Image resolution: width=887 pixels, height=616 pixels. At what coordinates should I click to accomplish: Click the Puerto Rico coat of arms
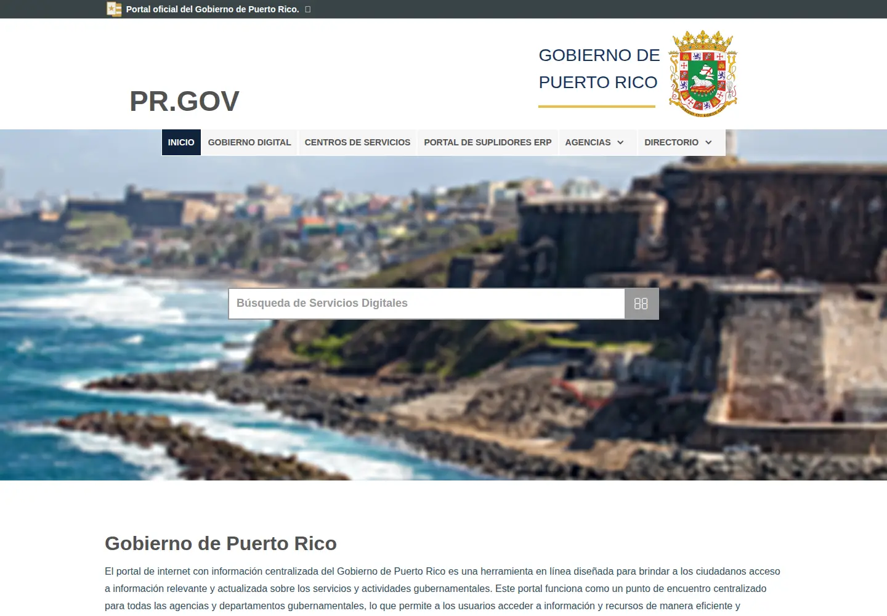(x=703, y=73)
